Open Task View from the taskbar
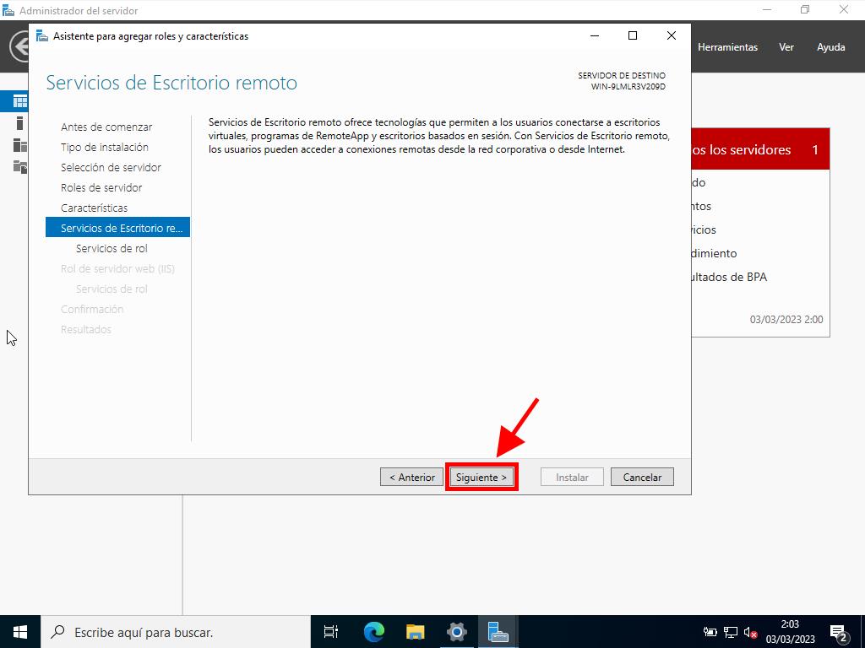The height and width of the screenshot is (648, 865). tap(331, 631)
